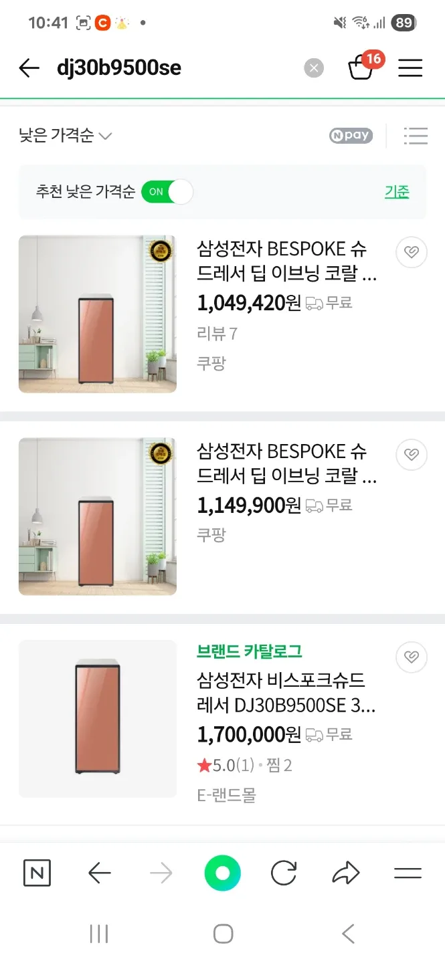Toggle the Npay filter

[x=351, y=136]
